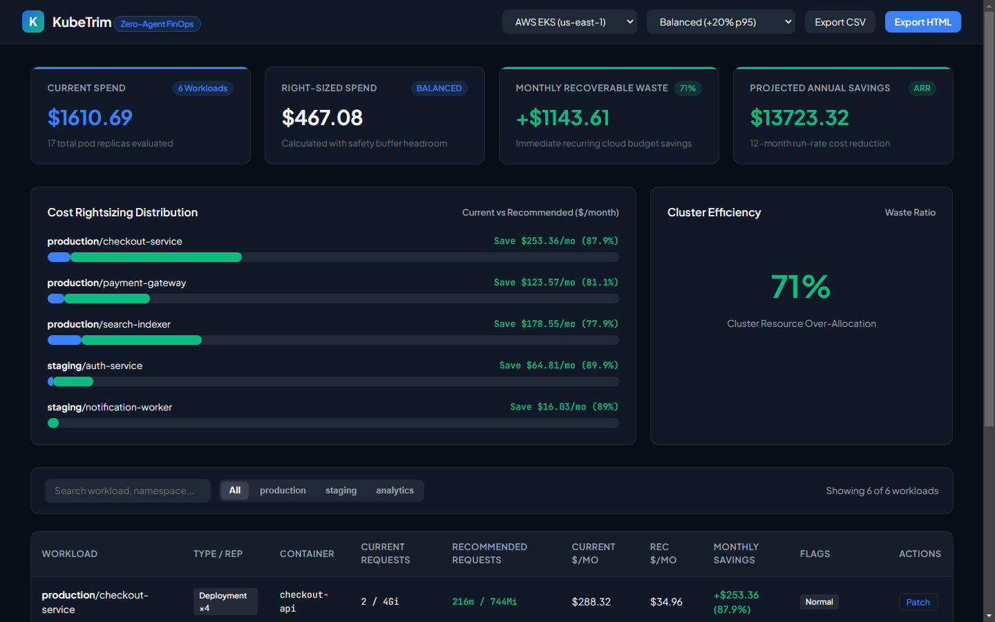Click the checkout-service cost distribution bar

point(333,257)
